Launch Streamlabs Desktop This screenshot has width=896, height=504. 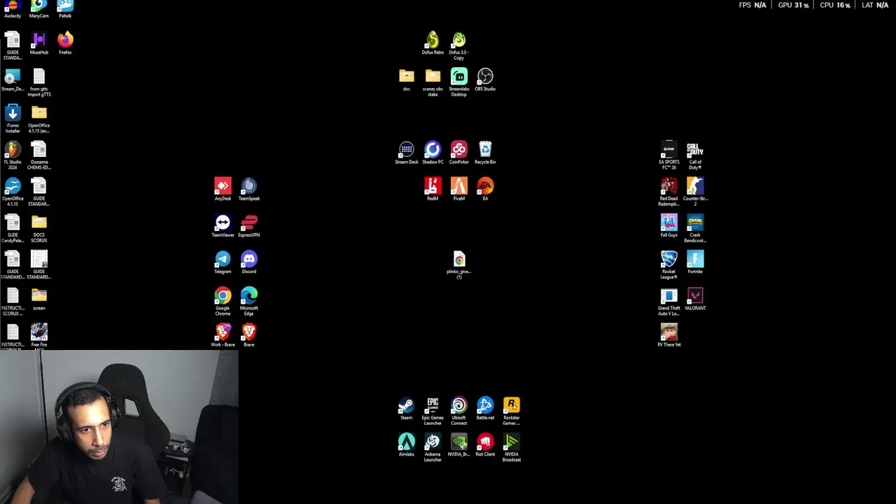click(458, 83)
